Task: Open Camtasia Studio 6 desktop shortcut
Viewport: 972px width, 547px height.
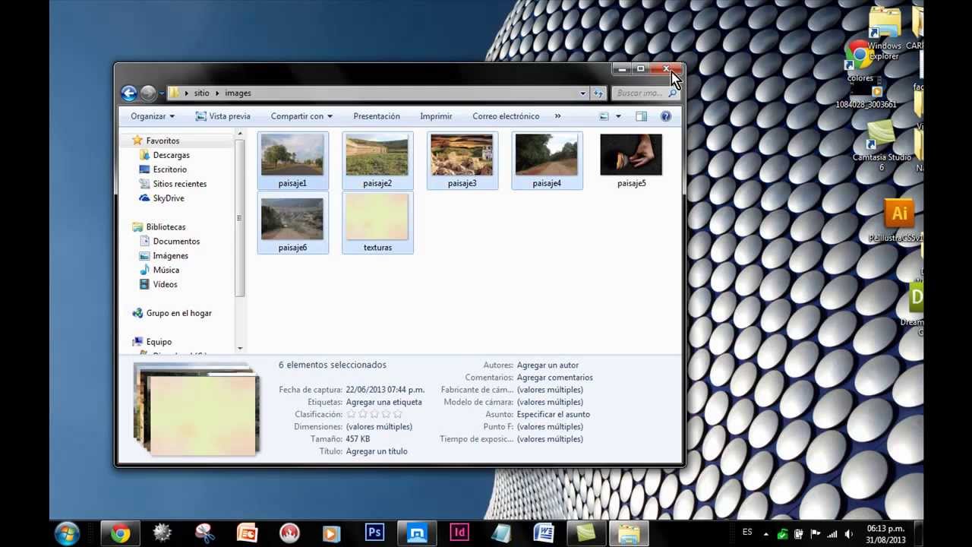Action: [x=882, y=144]
